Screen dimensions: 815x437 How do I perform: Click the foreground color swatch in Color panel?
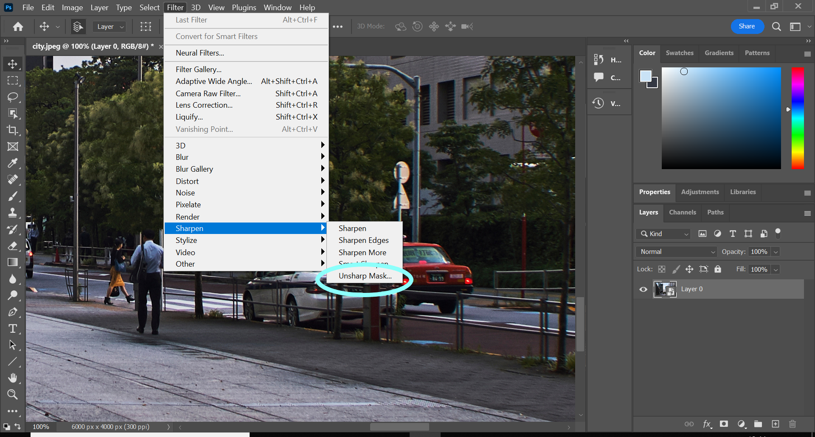646,76
